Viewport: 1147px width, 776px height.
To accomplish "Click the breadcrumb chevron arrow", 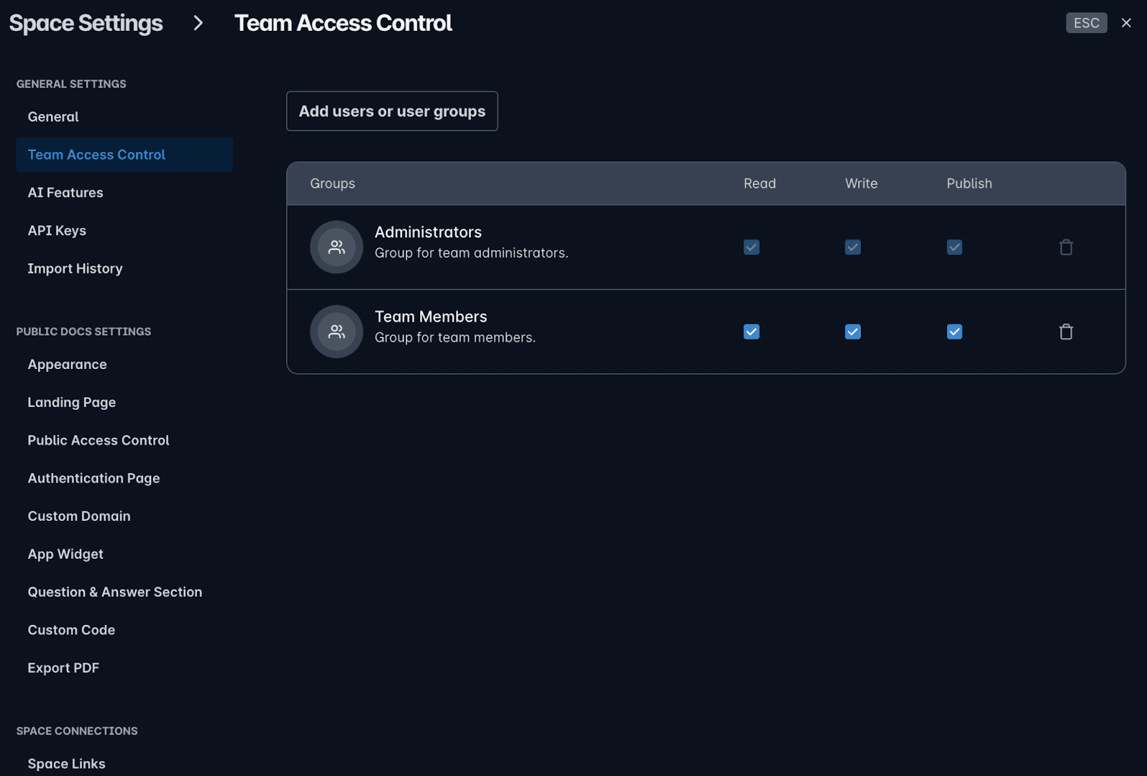I will click(x=199, y=23).
